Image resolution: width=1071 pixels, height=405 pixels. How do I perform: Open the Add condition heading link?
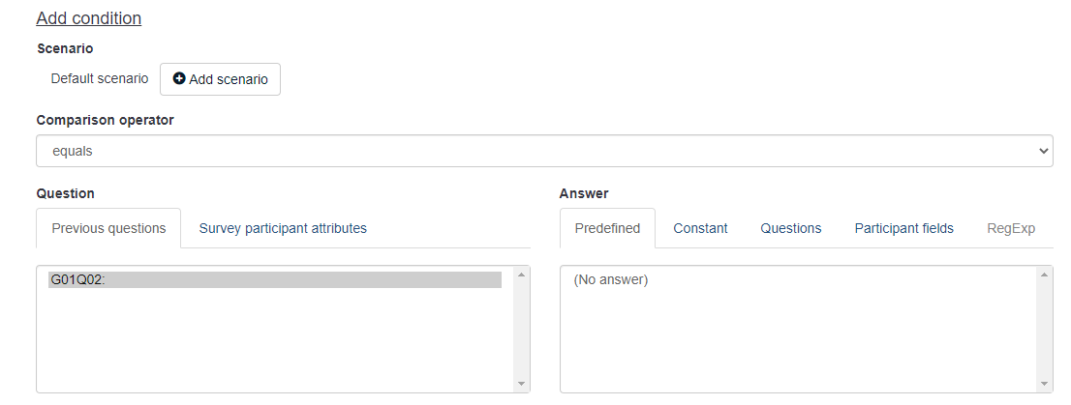[89, 18]
